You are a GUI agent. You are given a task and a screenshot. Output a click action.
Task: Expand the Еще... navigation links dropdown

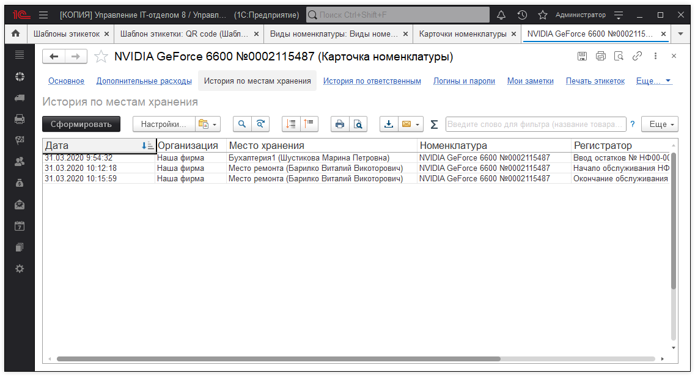click(653, 81)
